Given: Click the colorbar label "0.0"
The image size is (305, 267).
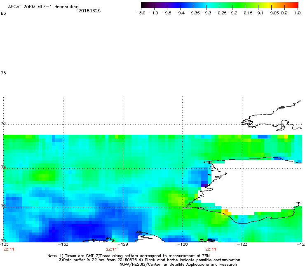Looking at the screenshot, I should click(x=284, y=13).
